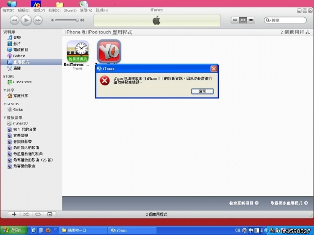Click the mute speaker icon left of volume
Image resolution: width=314 pixels, height=235 pixels.
(52, 20)
